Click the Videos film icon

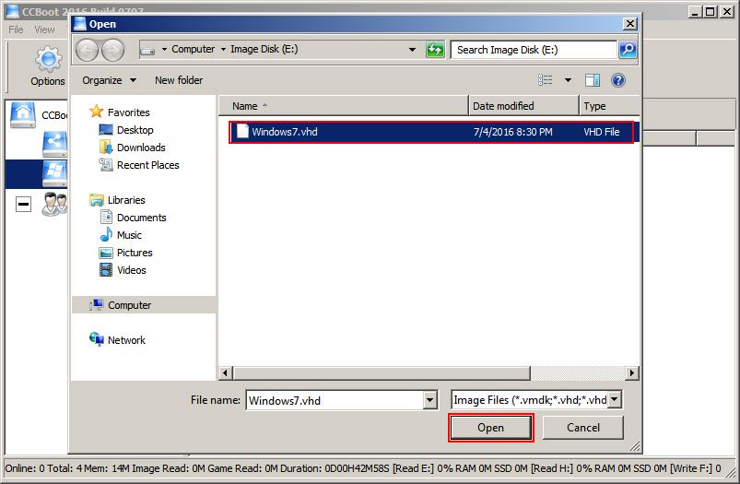106,269
